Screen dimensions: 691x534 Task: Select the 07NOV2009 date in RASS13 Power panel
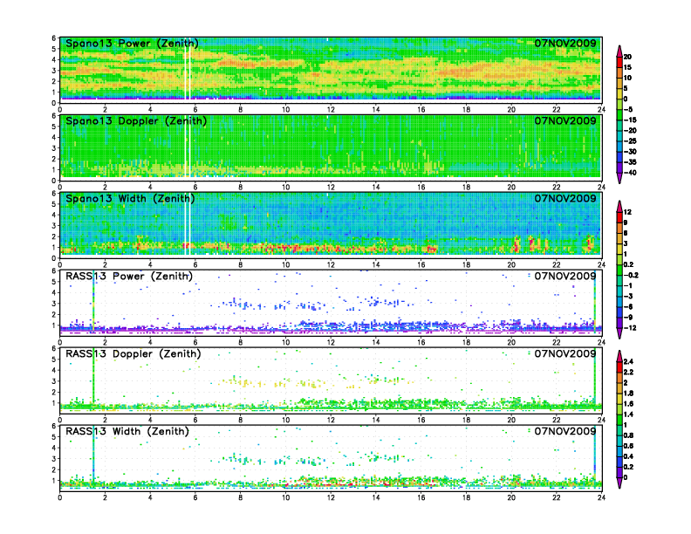(565, 276)
